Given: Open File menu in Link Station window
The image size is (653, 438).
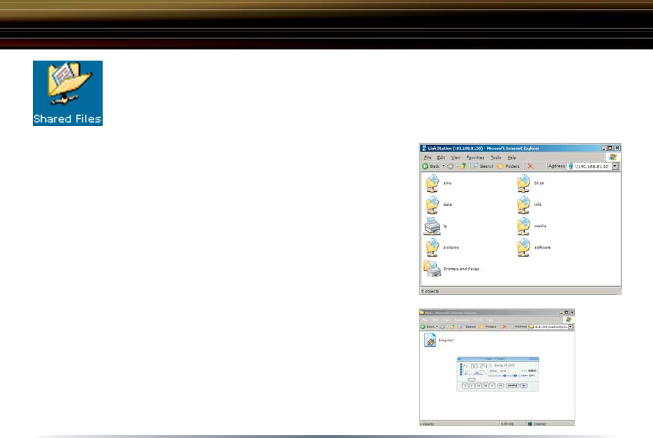Looking at the screenshot, I should click(x=428, y=157).
